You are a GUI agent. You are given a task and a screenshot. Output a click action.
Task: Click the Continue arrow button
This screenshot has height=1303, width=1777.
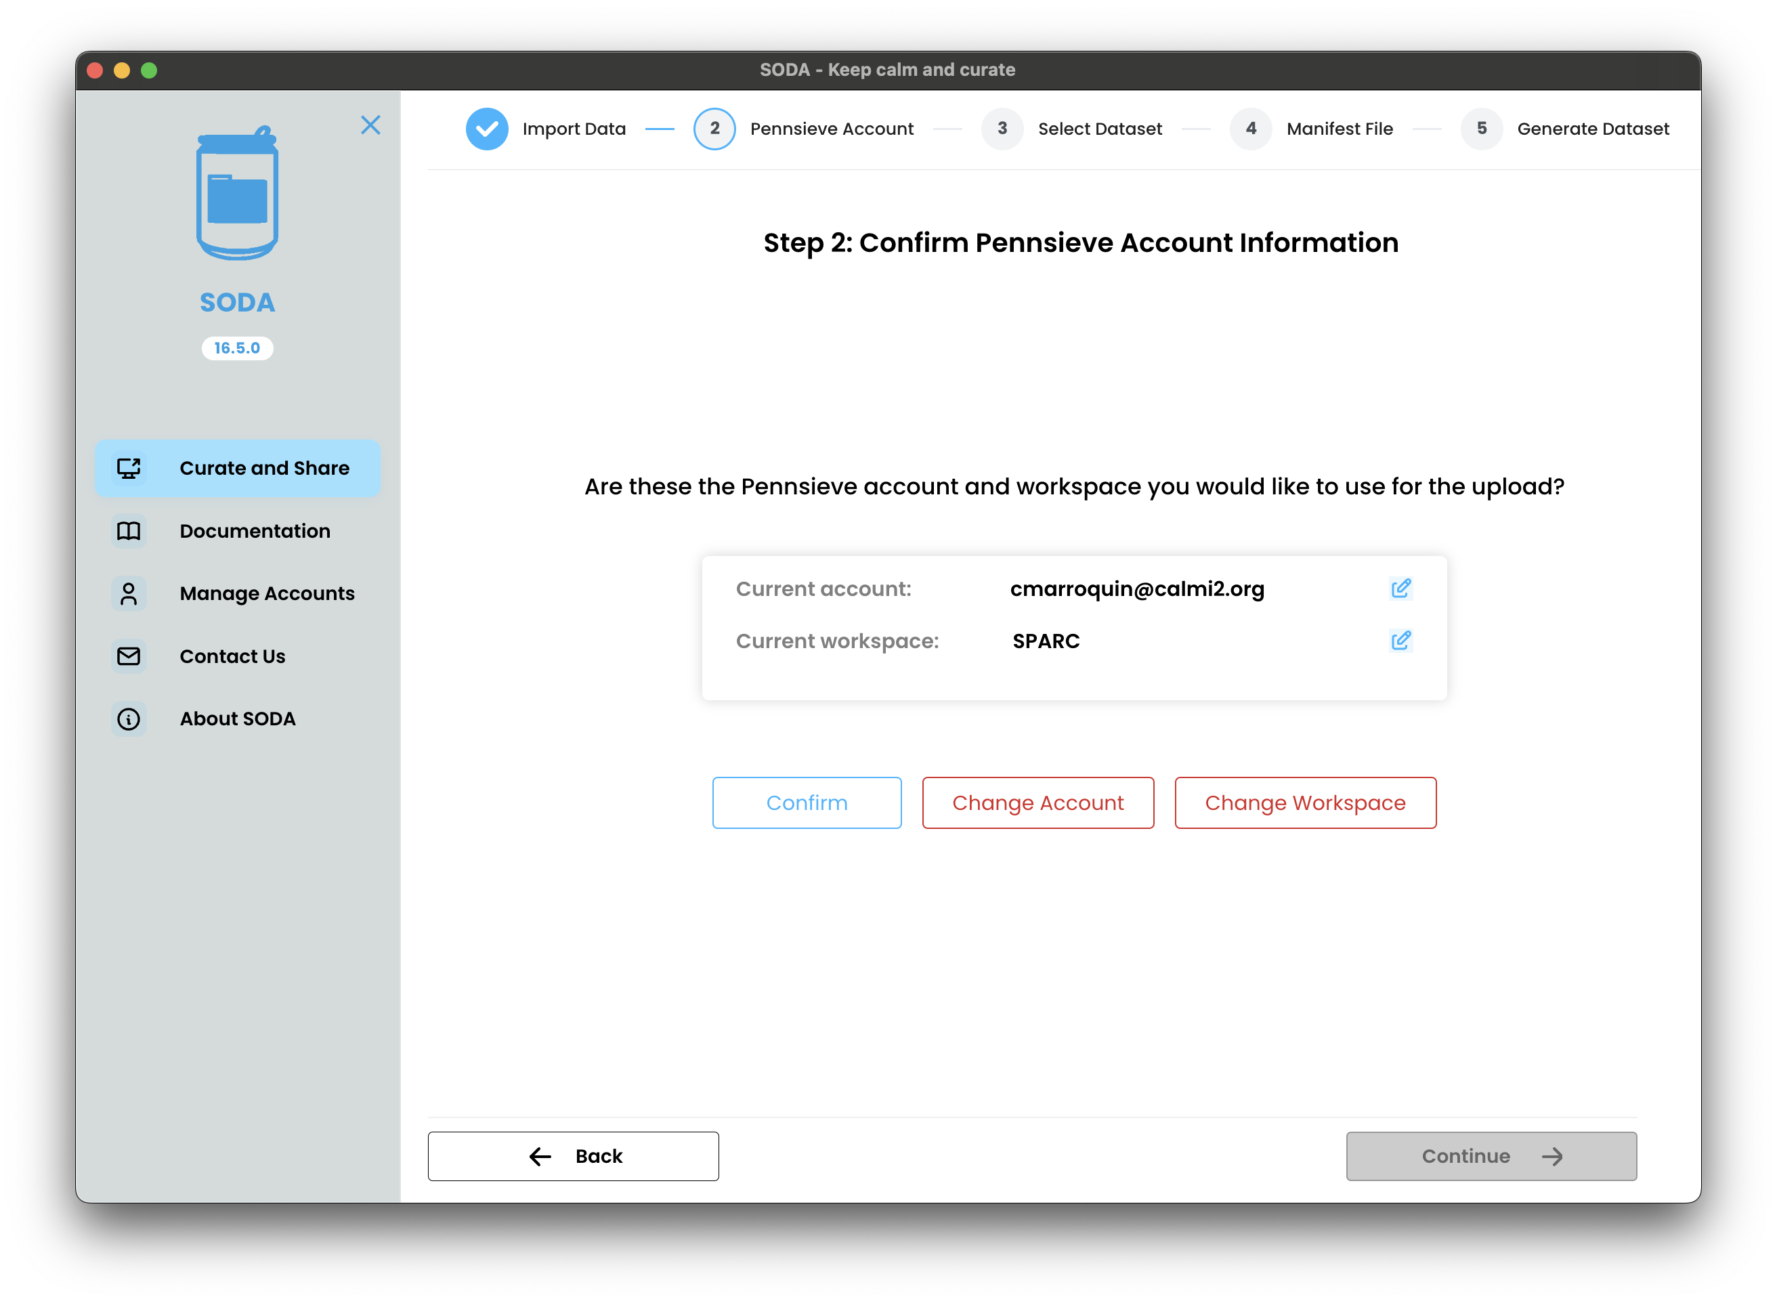[1491, 1156]
